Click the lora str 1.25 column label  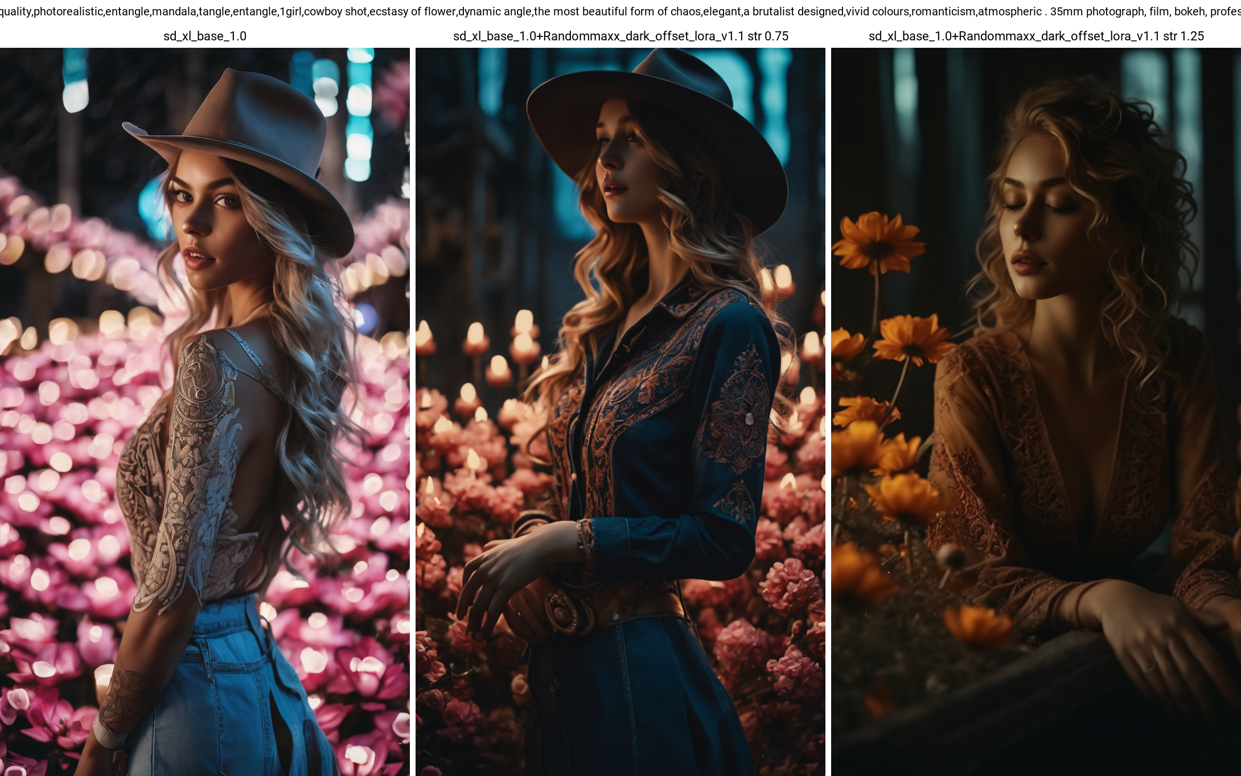tap(1036, 36)
